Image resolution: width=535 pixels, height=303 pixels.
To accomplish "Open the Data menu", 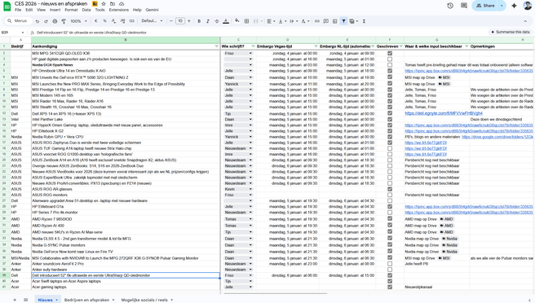I will (x=86, y=10).
